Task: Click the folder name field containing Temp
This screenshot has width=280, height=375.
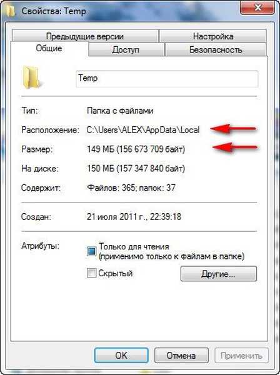Action: click(167, 79)
